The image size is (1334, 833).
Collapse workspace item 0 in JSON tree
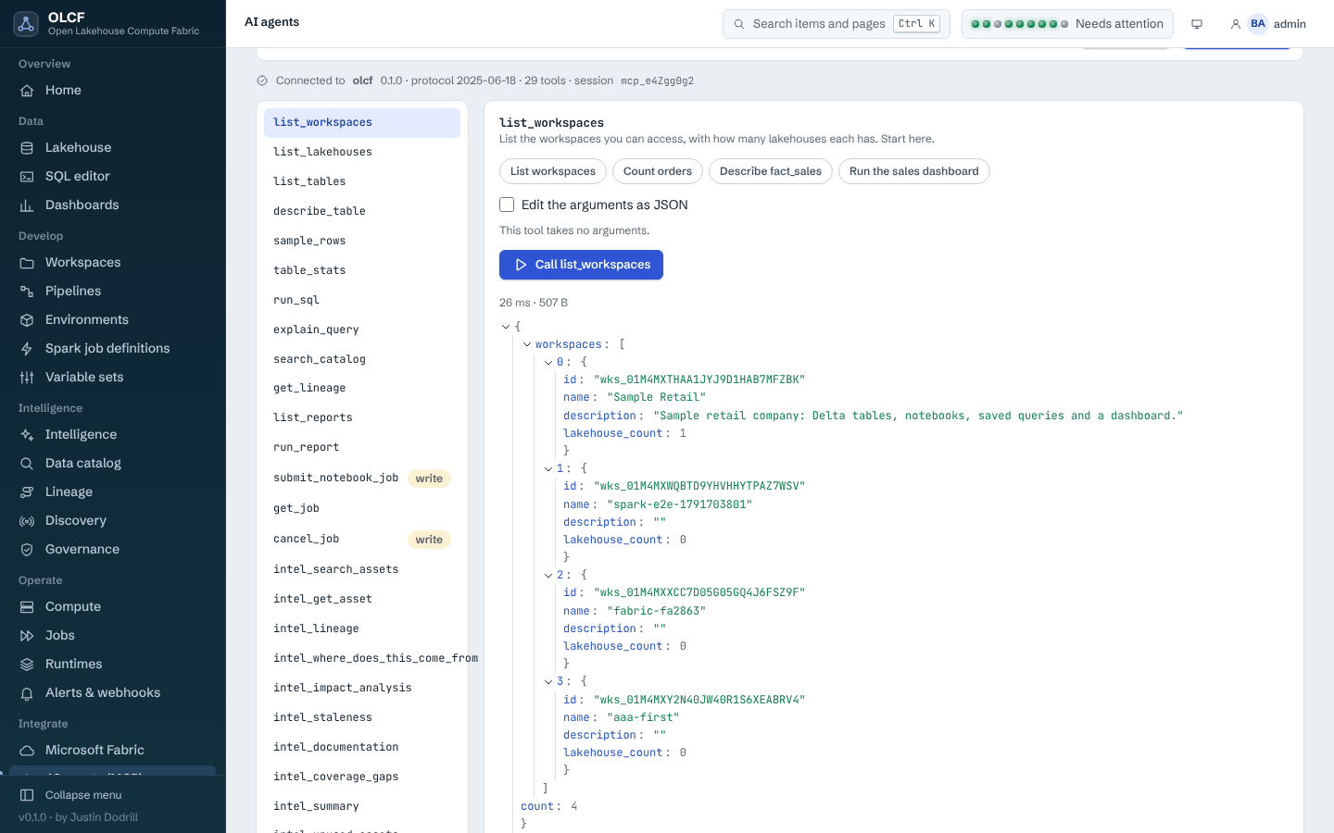[548, 363]
